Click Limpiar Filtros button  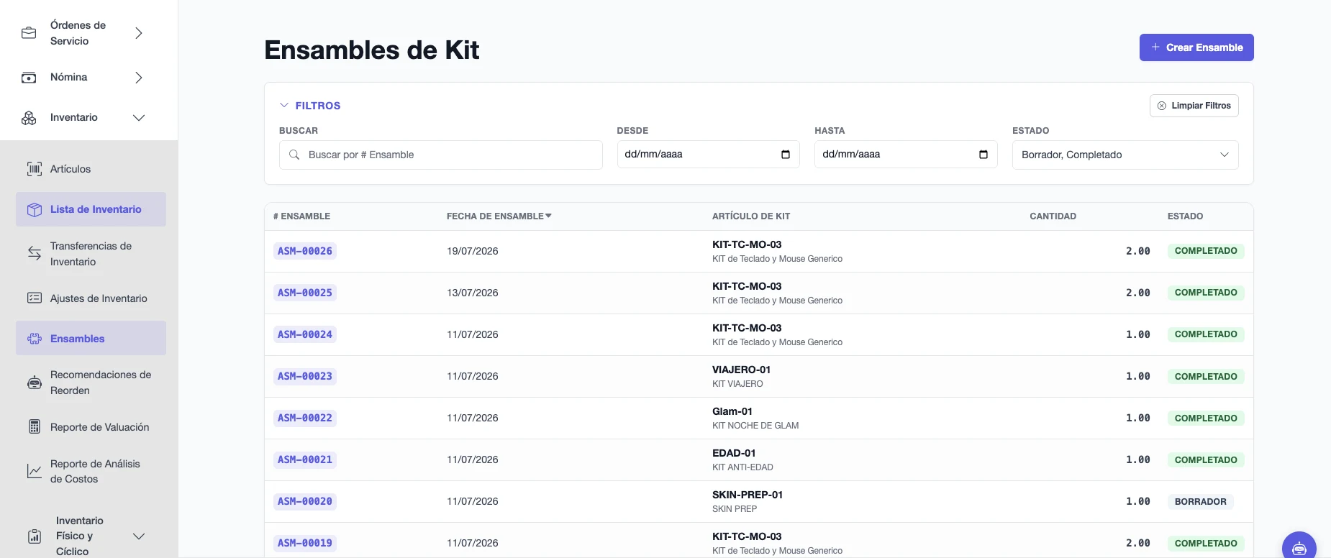1194,106
